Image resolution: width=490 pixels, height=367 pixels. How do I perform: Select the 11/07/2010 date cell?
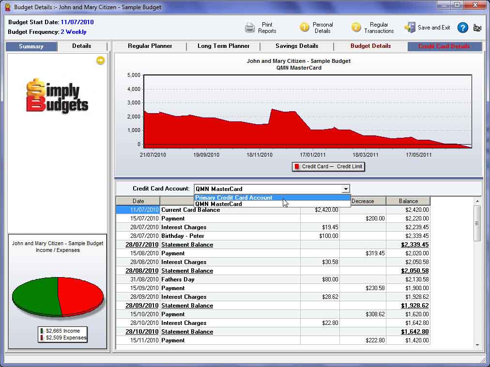[138, 210]
